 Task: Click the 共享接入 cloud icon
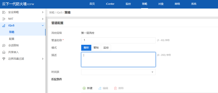[x=4, y=52]
